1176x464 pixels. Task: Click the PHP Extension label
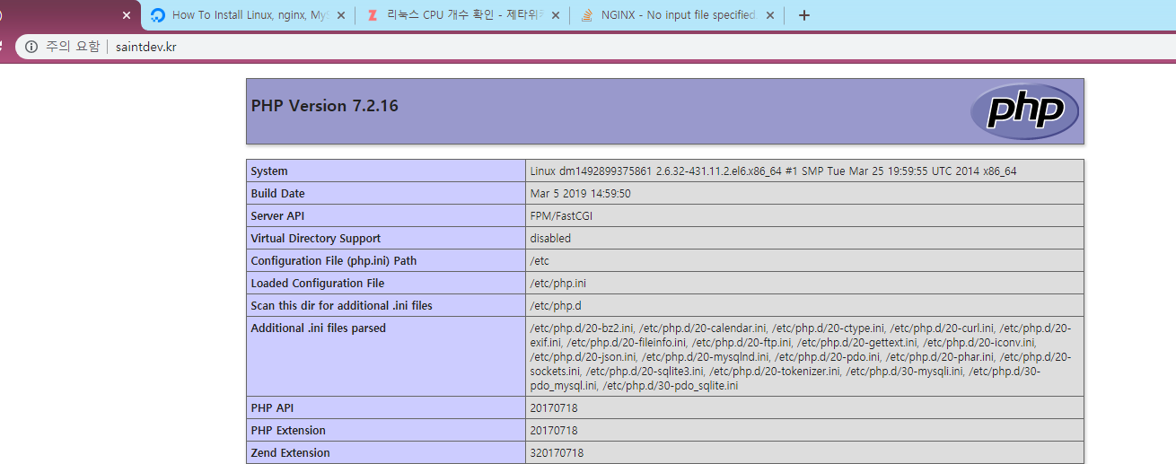coord(288,431)
